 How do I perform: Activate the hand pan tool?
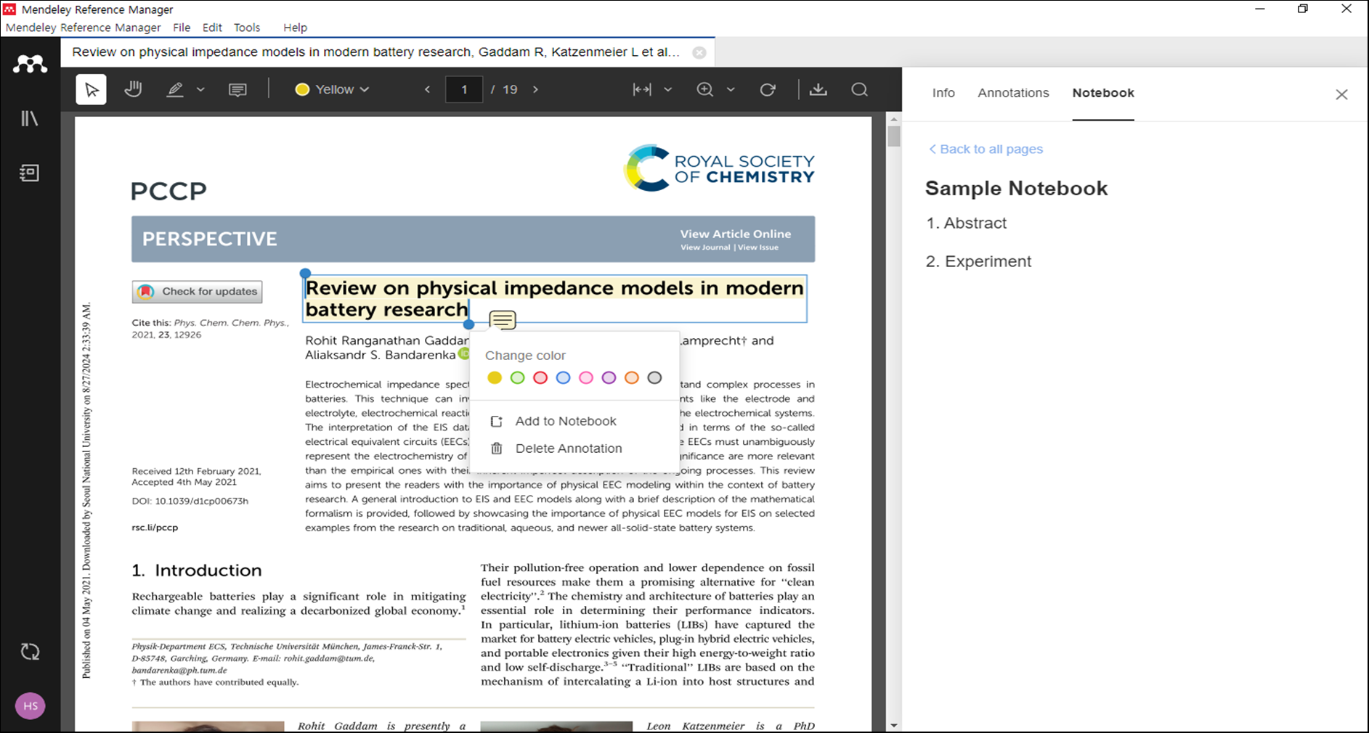pos(133,89)
